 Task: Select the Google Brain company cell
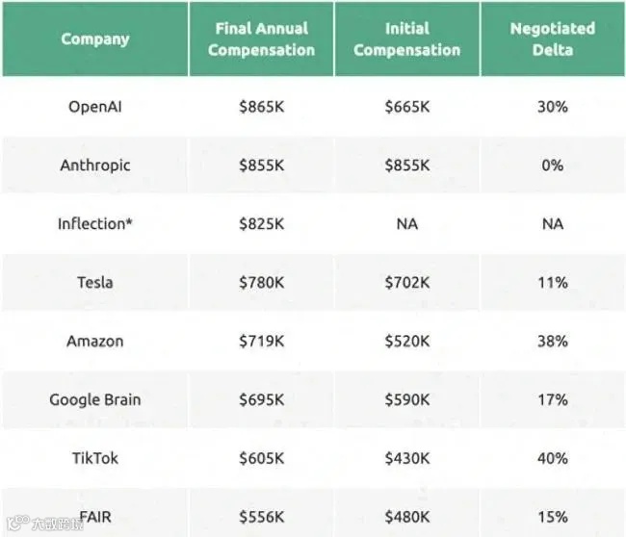coord(94,399)
